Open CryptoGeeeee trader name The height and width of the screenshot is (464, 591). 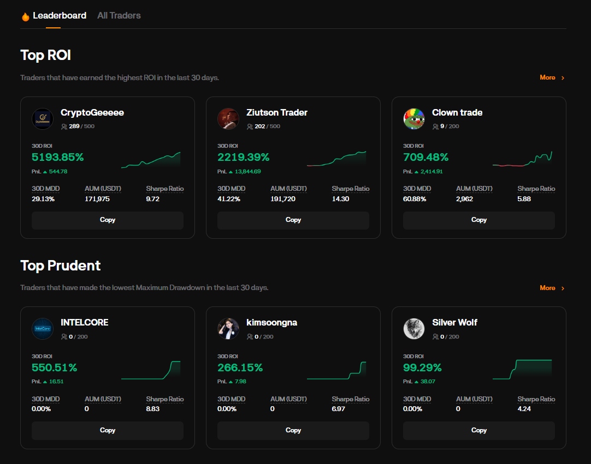tap(92, 112)
